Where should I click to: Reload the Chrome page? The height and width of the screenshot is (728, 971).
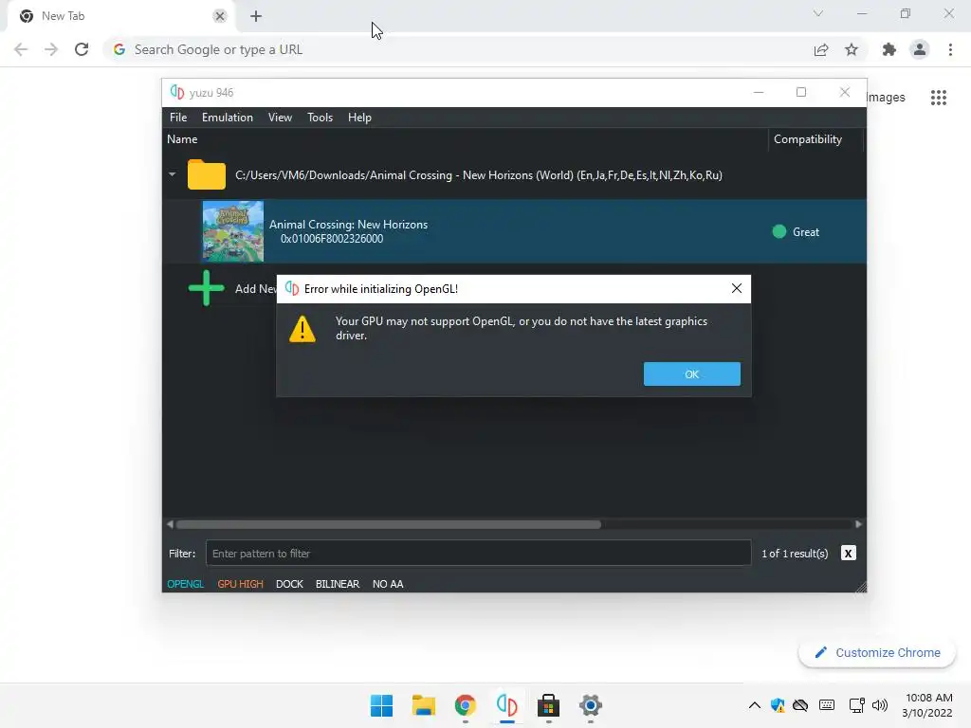coord(82,49)
